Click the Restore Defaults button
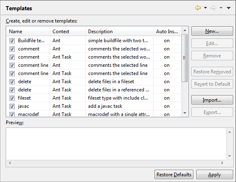236x182 pixels. [x=174, y=175]
